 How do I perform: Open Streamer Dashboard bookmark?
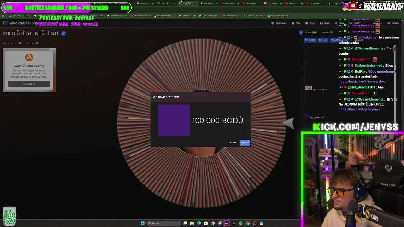[x=141, y=15]
